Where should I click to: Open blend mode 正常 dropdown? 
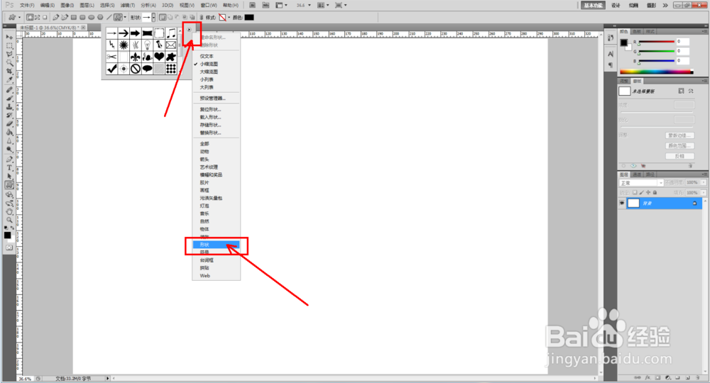point(641,183)
